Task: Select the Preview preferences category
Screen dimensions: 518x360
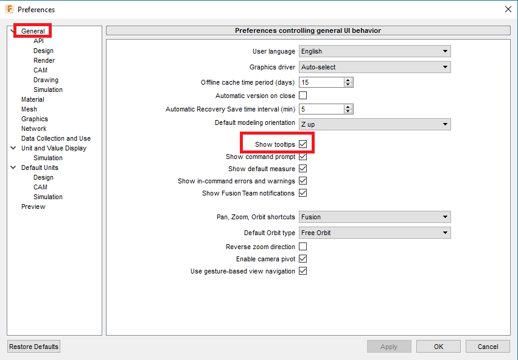Action: point(33,206)
